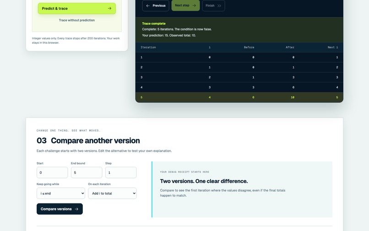Click After value 6 in iteration 4
Viewport: 369px width, 231px height.
(293, 88)
